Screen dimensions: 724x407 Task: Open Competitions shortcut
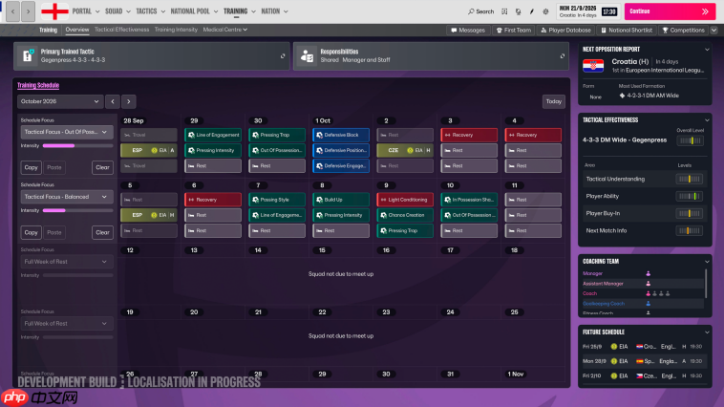(683, 30)
